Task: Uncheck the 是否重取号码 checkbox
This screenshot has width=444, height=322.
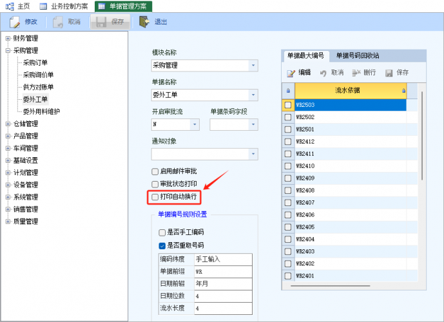Action: pyautogui.click(x=162, y=245)
